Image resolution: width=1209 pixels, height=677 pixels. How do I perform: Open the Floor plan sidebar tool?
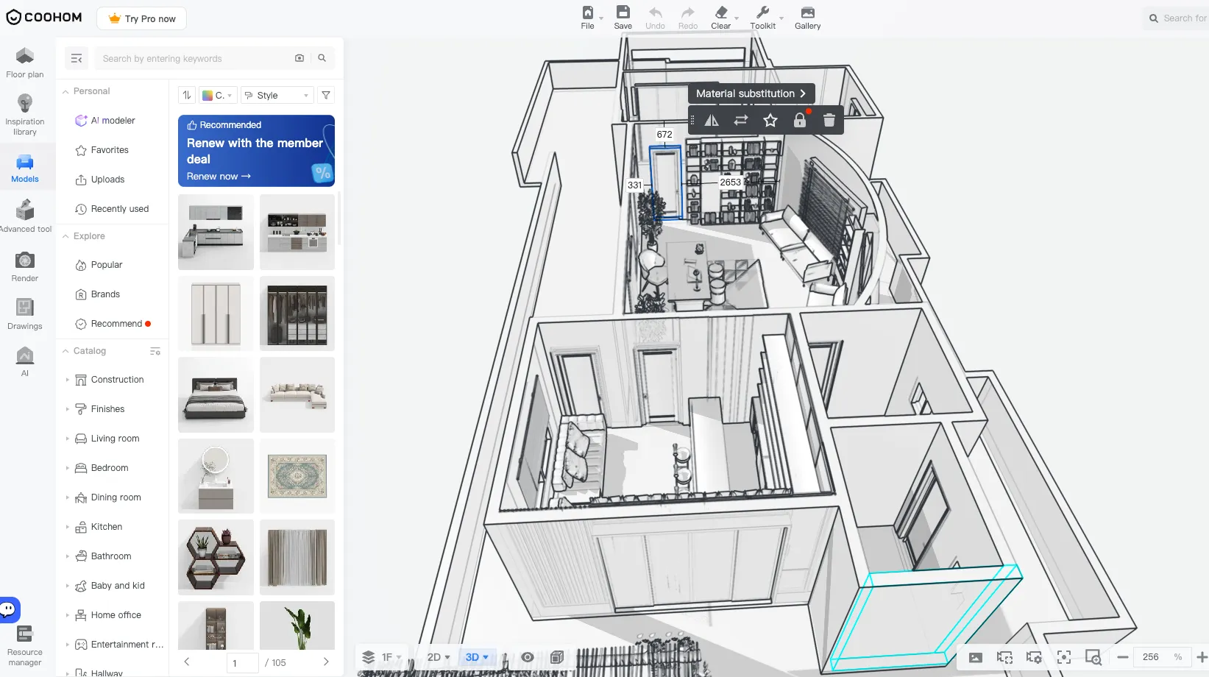pyautogui.click(x=25, y=63)
